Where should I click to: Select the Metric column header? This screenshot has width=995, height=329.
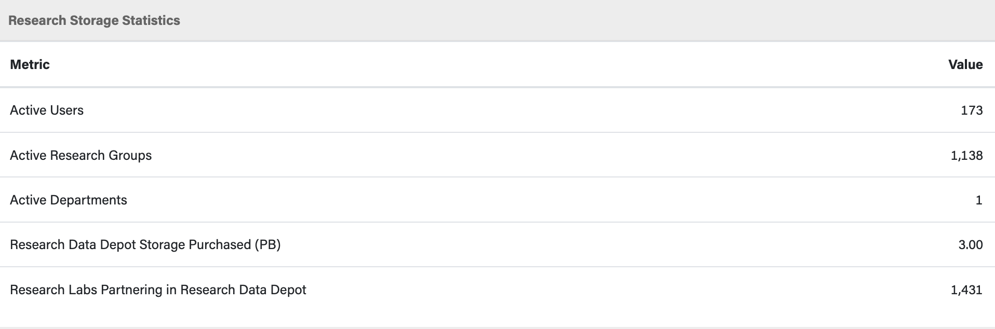pyautogui.click(x=30, y=64)
